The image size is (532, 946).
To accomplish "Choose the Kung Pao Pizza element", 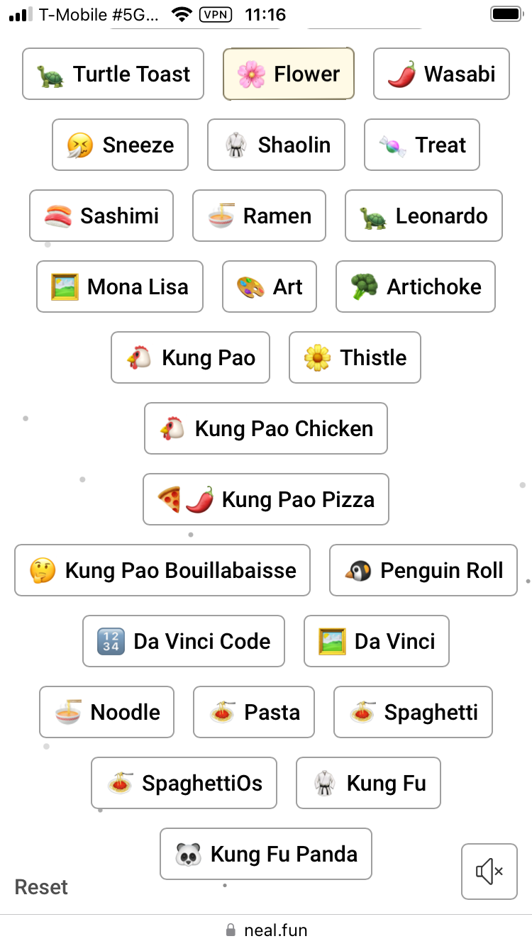I will [x=266, y=499].
